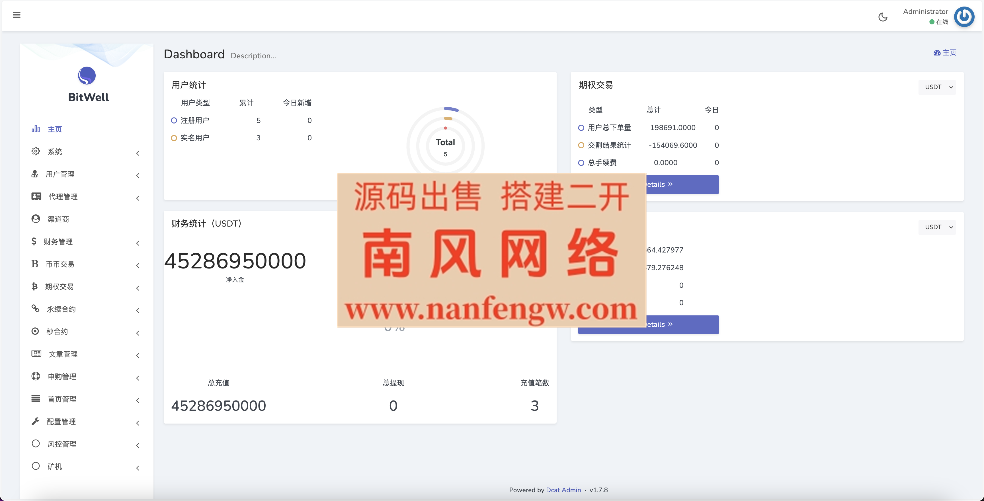Select the 永续合约 link icon
The width and height of the screenshot is (984, 501).
coord(35,309)
